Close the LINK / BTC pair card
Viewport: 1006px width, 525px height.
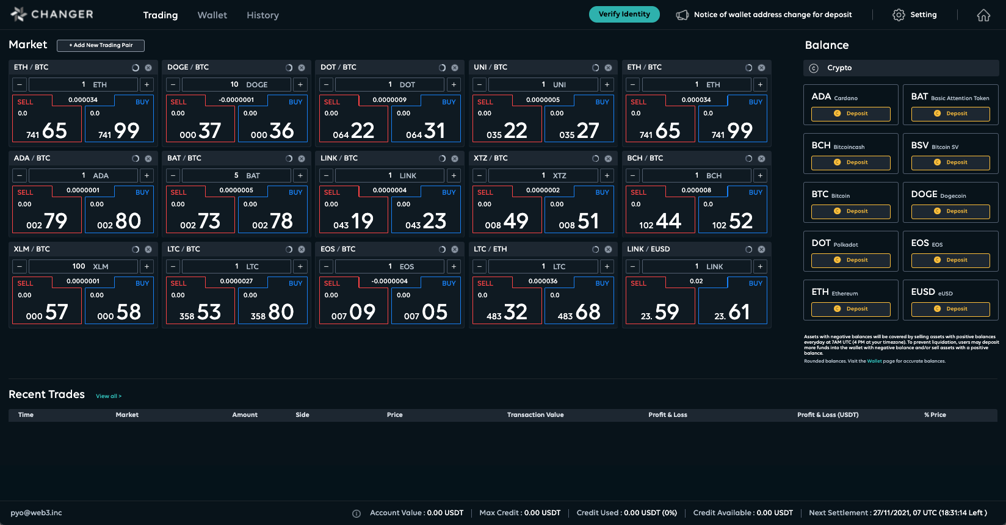click(455, 159)
